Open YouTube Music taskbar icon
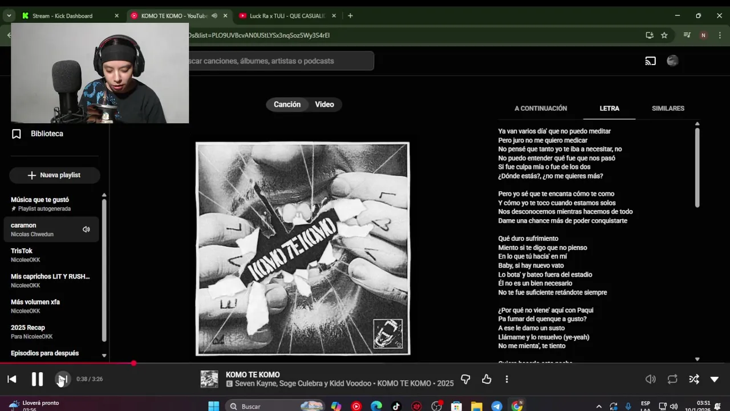This screenshot has height=411, width=730. (x=356, y=406)
